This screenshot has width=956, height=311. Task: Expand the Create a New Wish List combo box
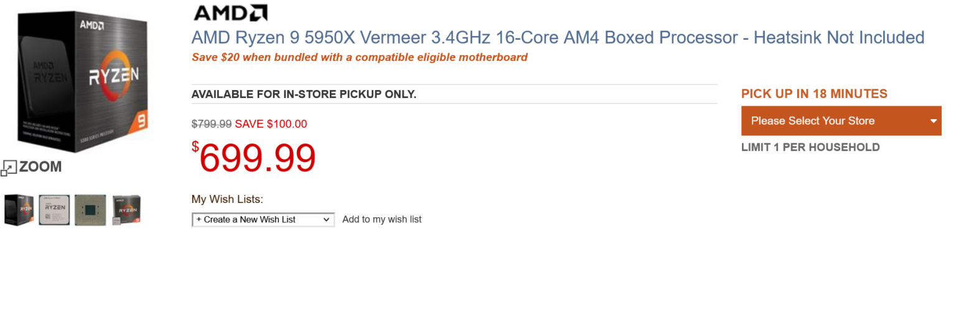[x=263, y=220]
